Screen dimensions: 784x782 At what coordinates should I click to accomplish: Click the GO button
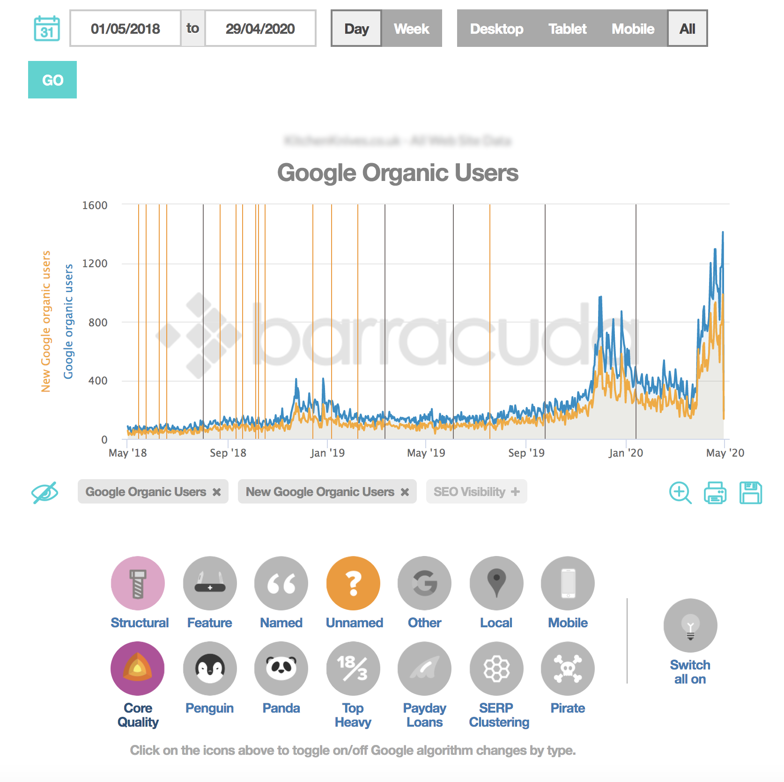[x=52, y=80]
